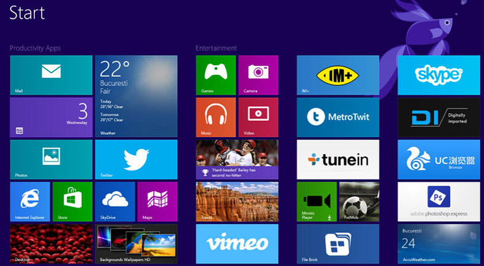Open the Weather tile showing Bucuresti
Viewport: 484px width, 266px height.
coord(136,96)
